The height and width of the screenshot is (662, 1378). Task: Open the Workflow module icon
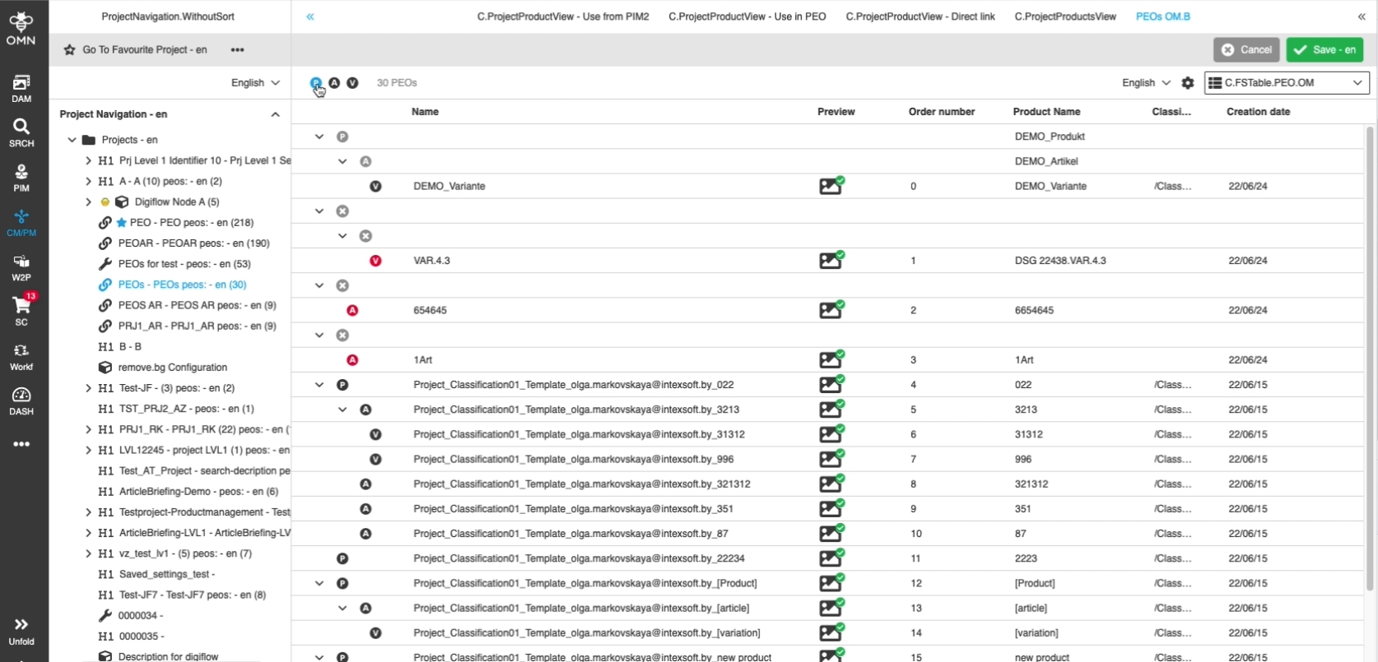point(21,356)
